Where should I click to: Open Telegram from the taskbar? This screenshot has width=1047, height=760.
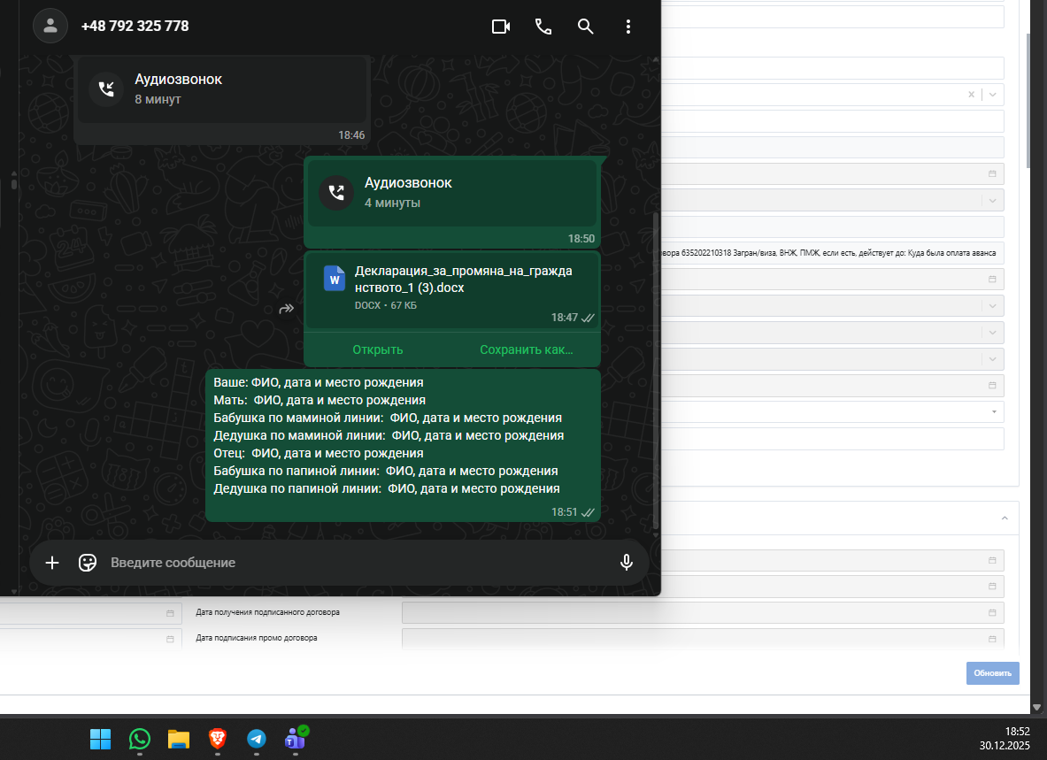point(257,739)
